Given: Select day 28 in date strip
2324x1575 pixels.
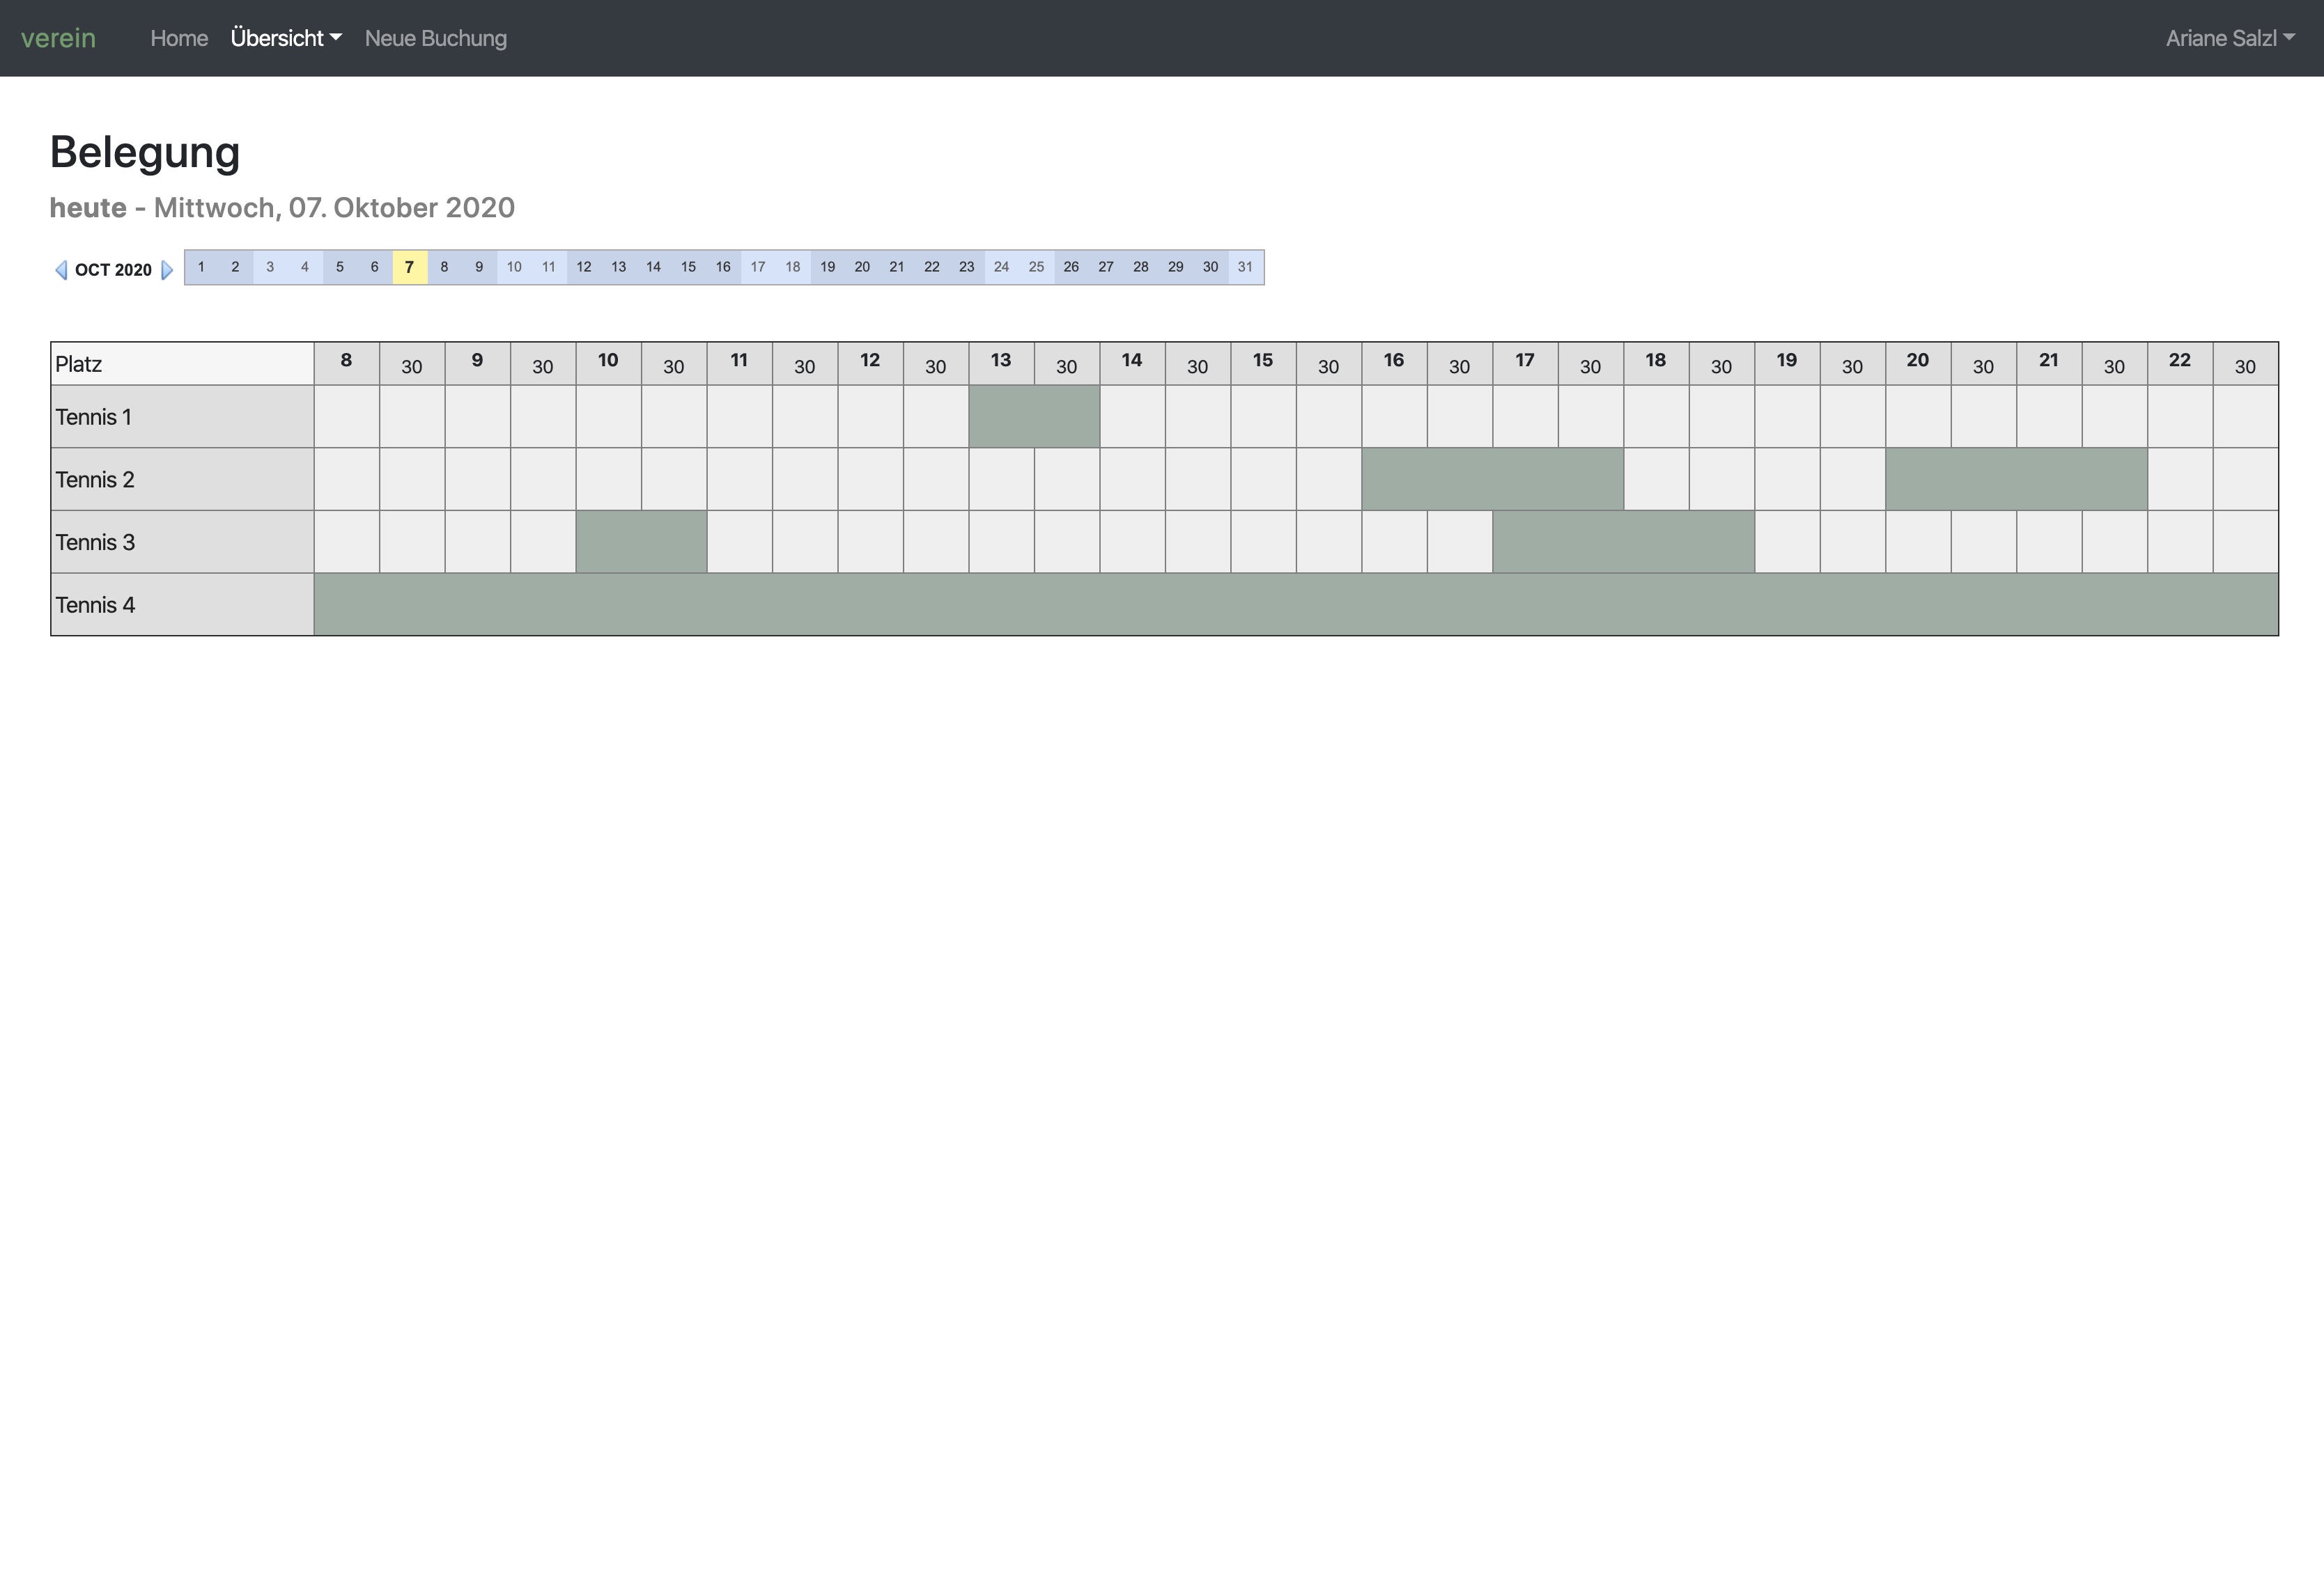Looking at the screenshot, I should 1141,267.
